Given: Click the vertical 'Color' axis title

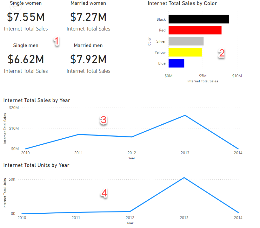Looking at the screenshot, I should point(150,41).
